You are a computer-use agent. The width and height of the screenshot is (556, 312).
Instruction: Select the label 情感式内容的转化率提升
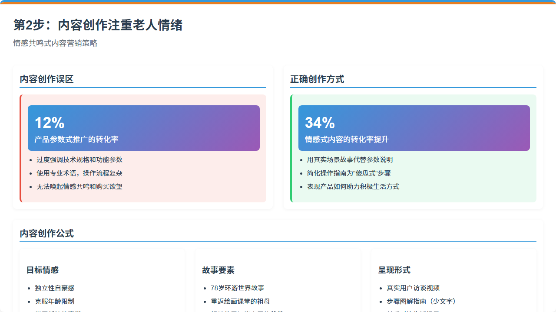(x=347, y=140)
